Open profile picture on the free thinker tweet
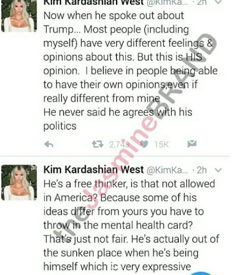 coord(19,183)
